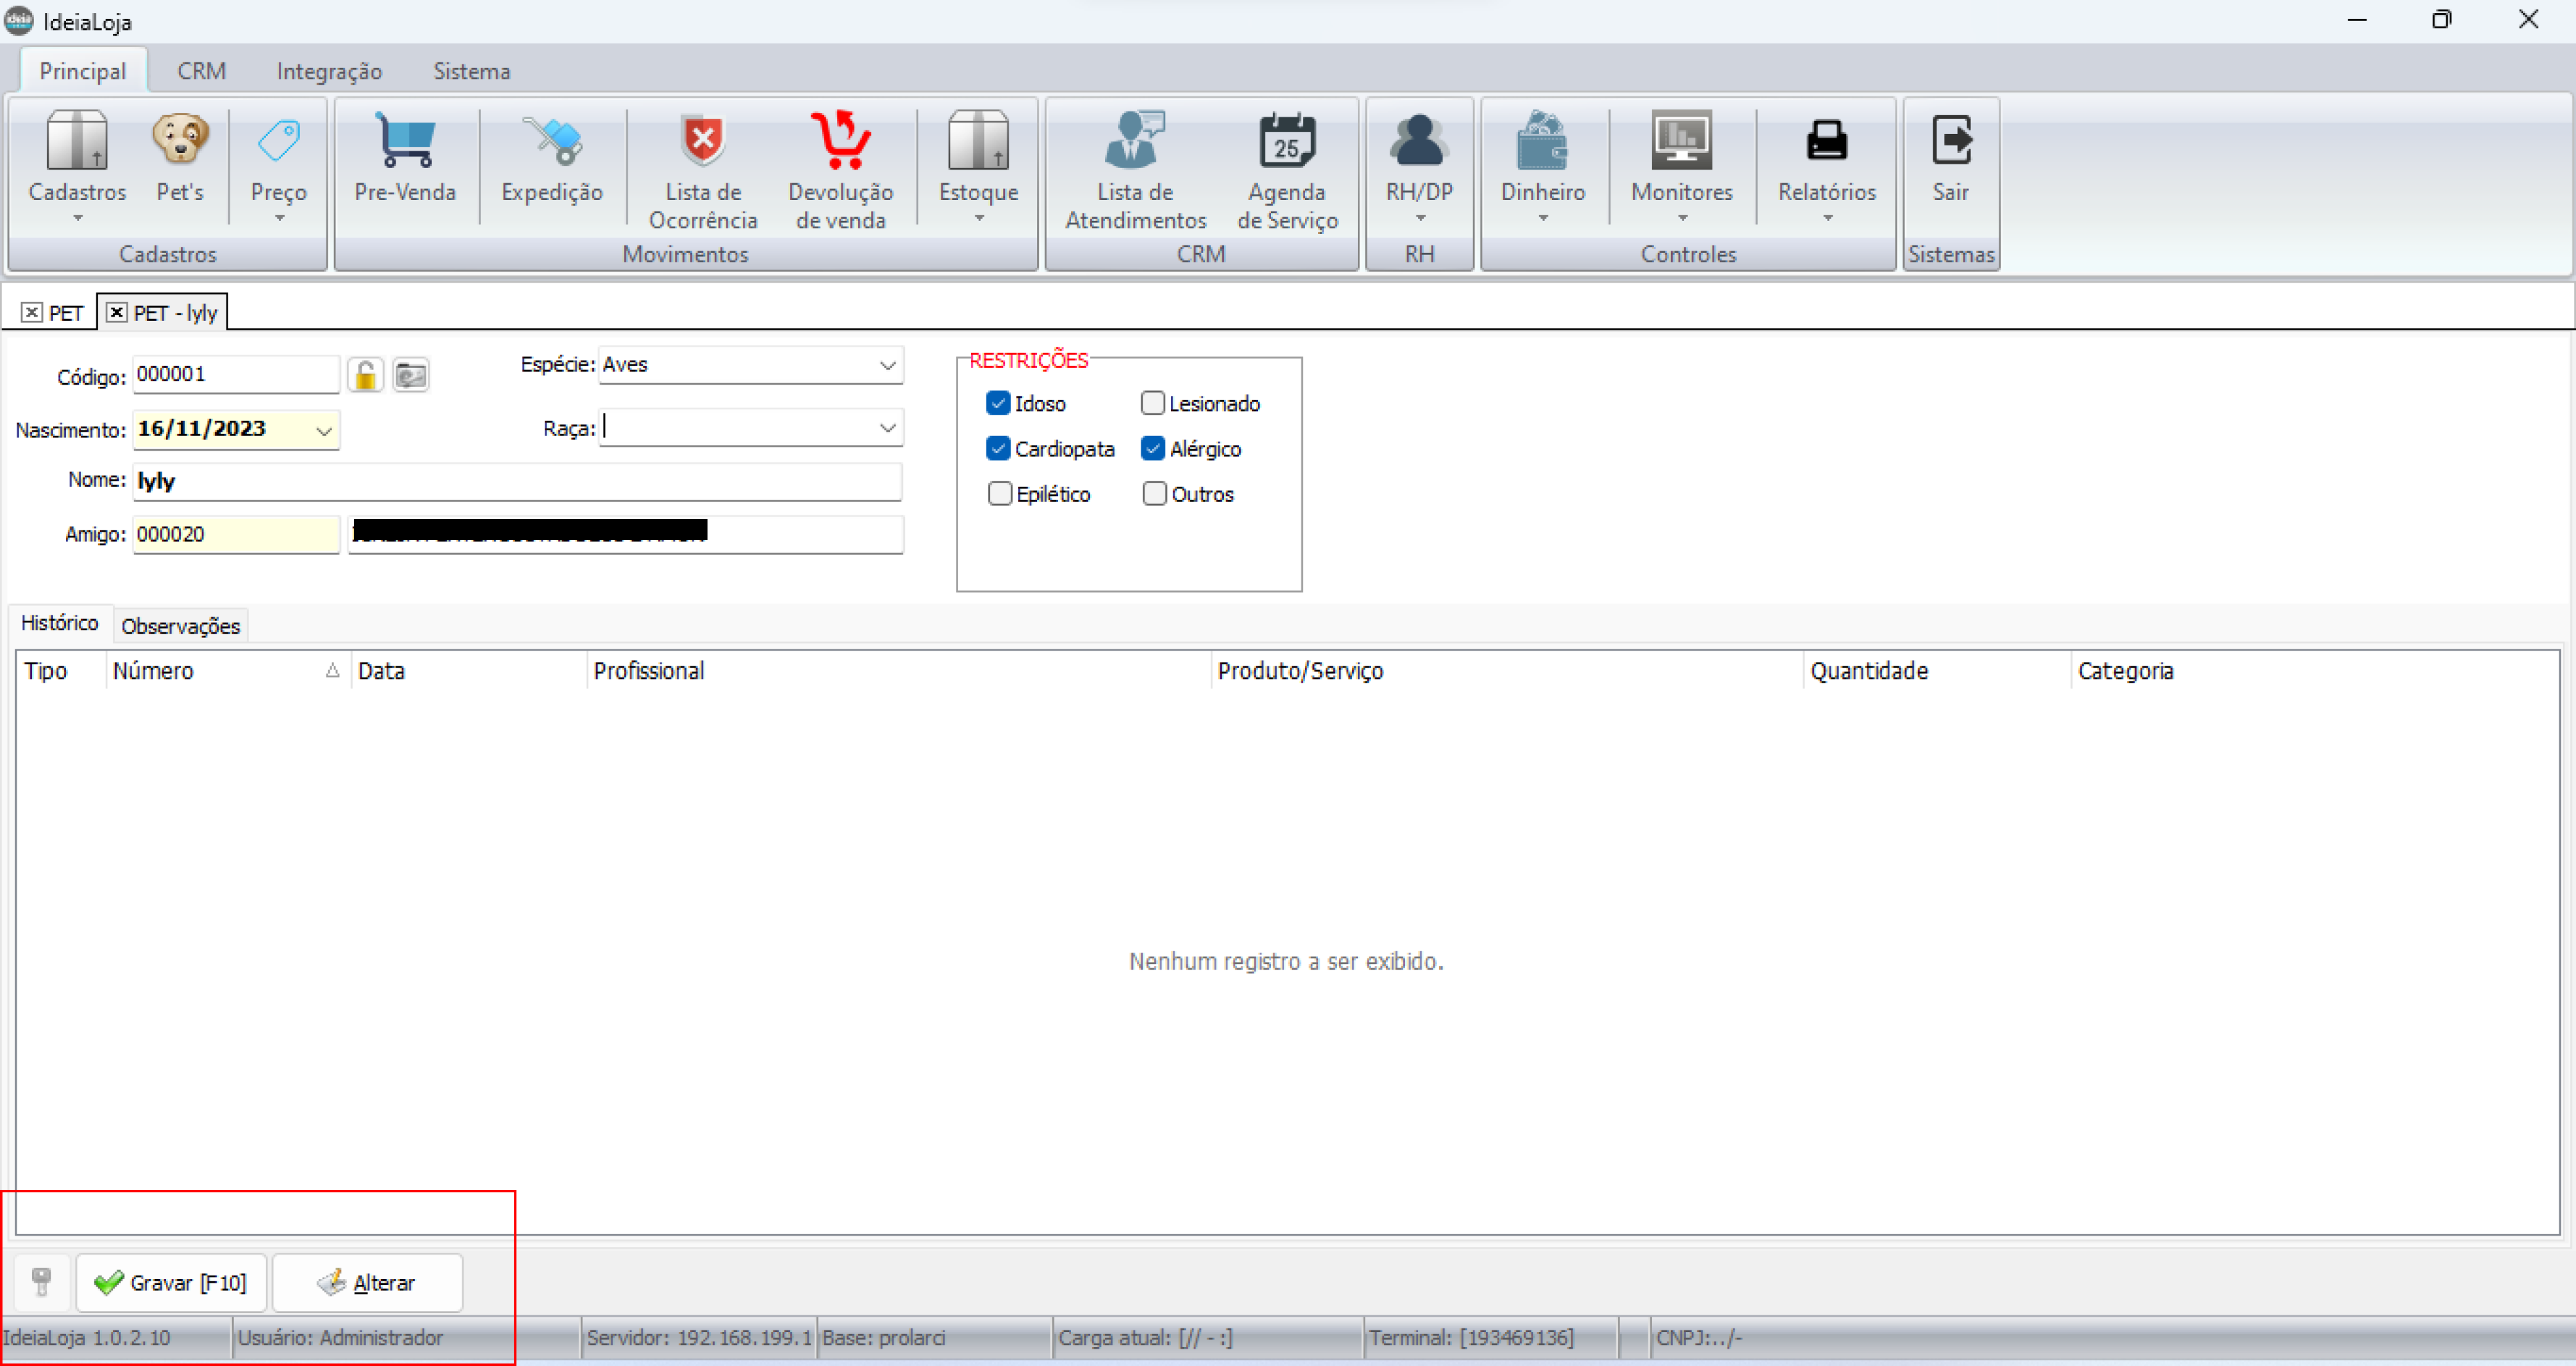Click the Alterar button
The width and height of the screenshot is (2576, 1366).
pyautogui.click(x=367, y=1282)
